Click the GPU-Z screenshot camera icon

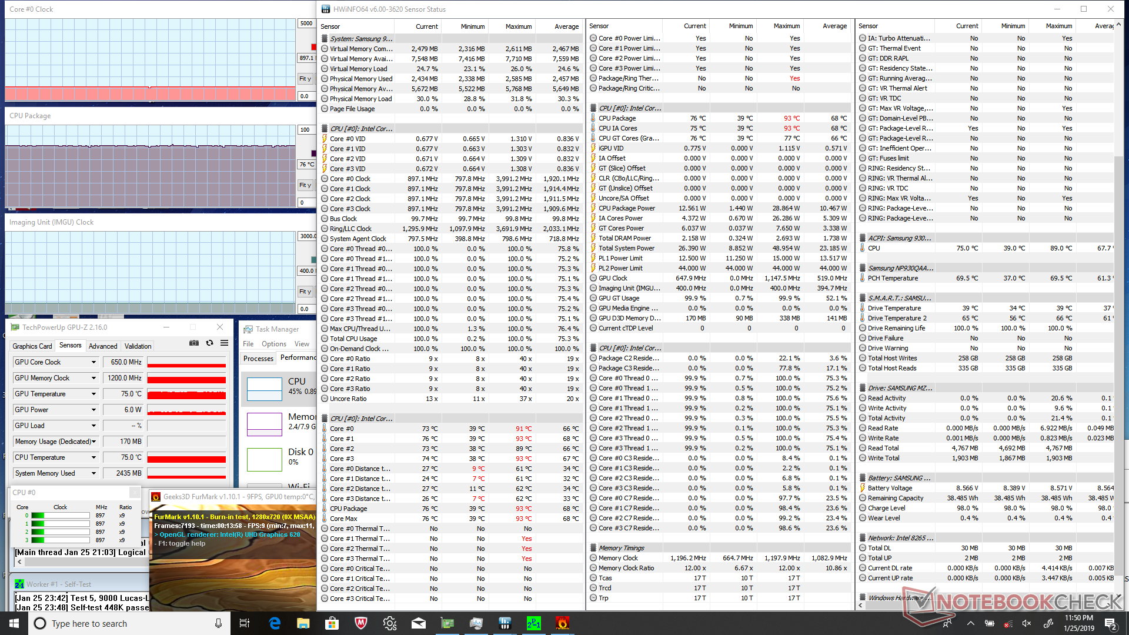[x=194, y=343]
